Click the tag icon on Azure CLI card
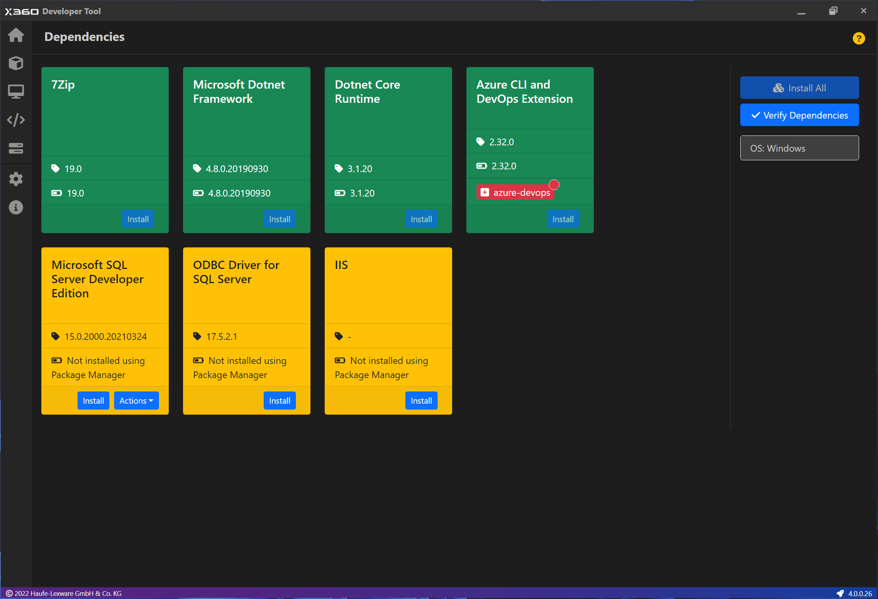The width and height of the screenshot is (878, 599). 481,142
